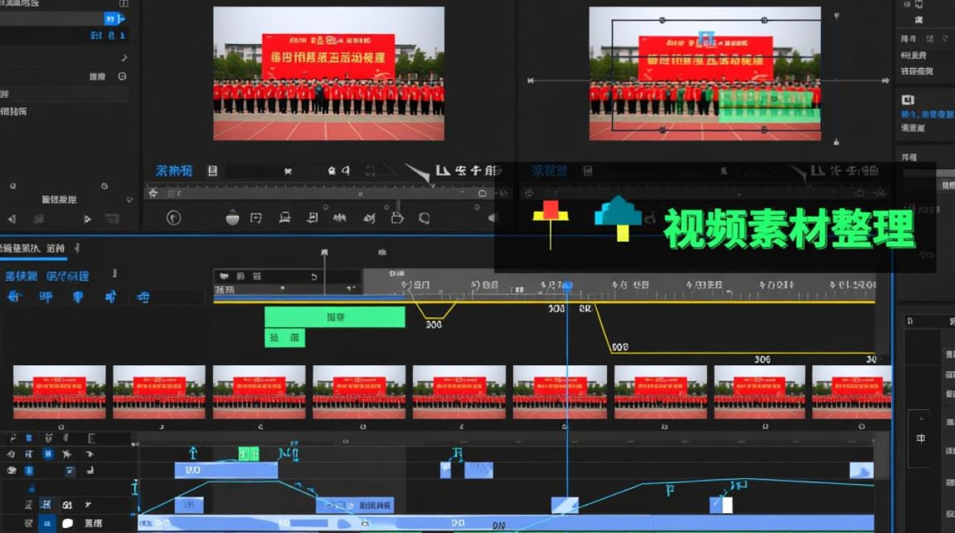Click the white square icon above the blue link text
The height and width of the screenshot is (533, 955).
tap(907, 99)
